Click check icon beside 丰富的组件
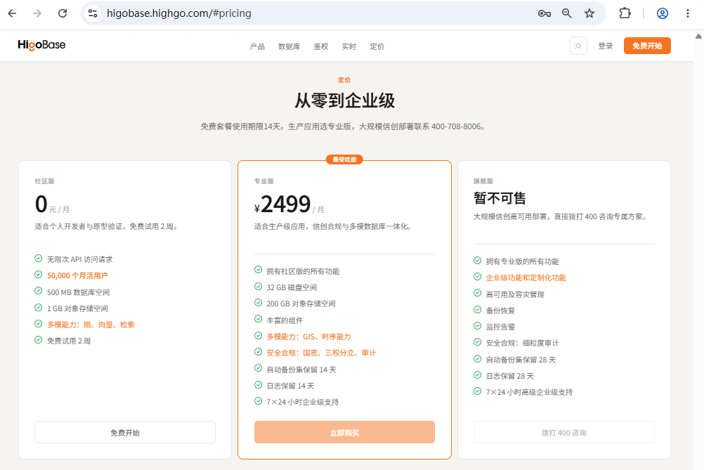Image resolution: width=704 pixels, height=470 pixels. pyautogui.click(x=258, y=319)
